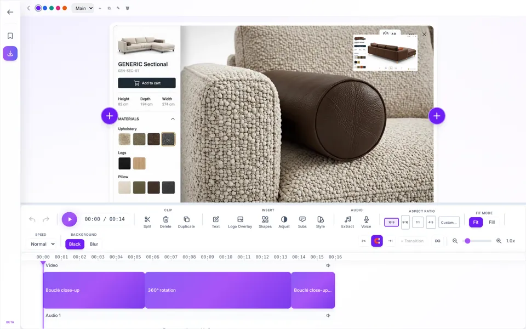Collapse the MATERIALS section chevron
The width and height of the screenshot is (526, 329).
tap(173, 119)
